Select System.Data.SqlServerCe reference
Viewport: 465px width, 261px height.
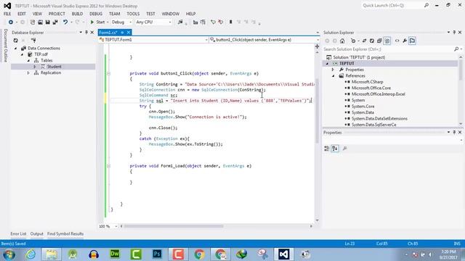373,125
